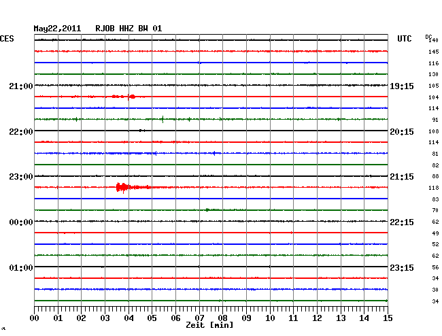The height and width of the screenshot is (336, 442).
Task: Click the UTC column header
Action: point(404,39)
